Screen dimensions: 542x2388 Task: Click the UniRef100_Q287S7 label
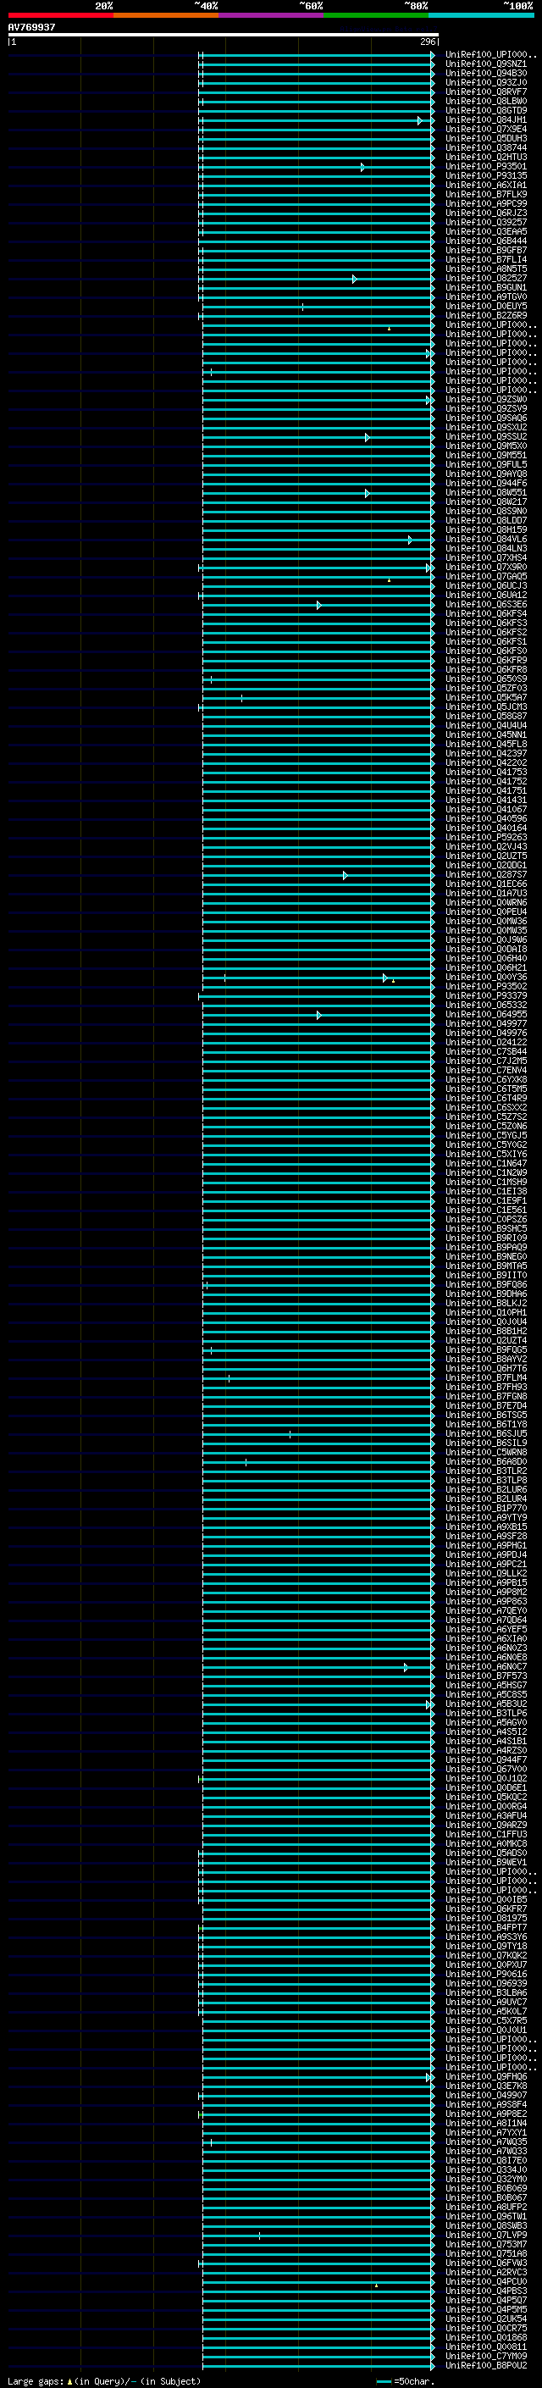(486, 874)
